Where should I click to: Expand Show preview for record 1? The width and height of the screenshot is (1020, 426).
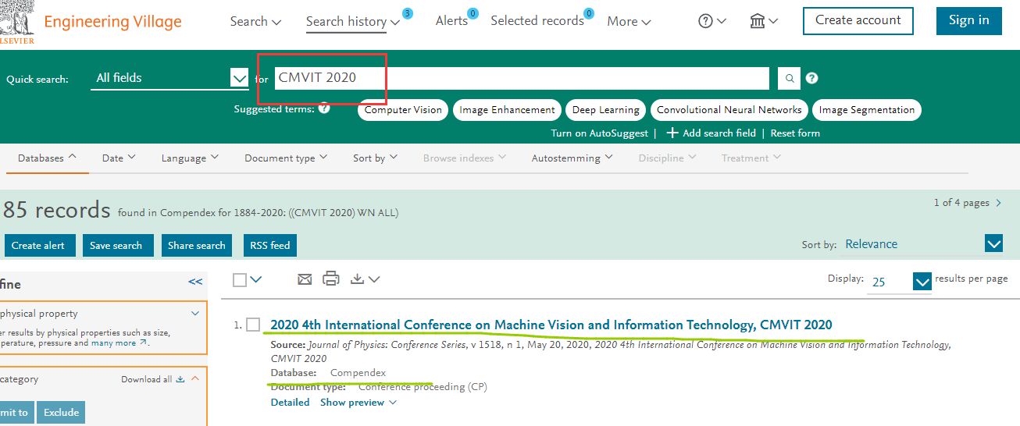(x=358, y=403)
